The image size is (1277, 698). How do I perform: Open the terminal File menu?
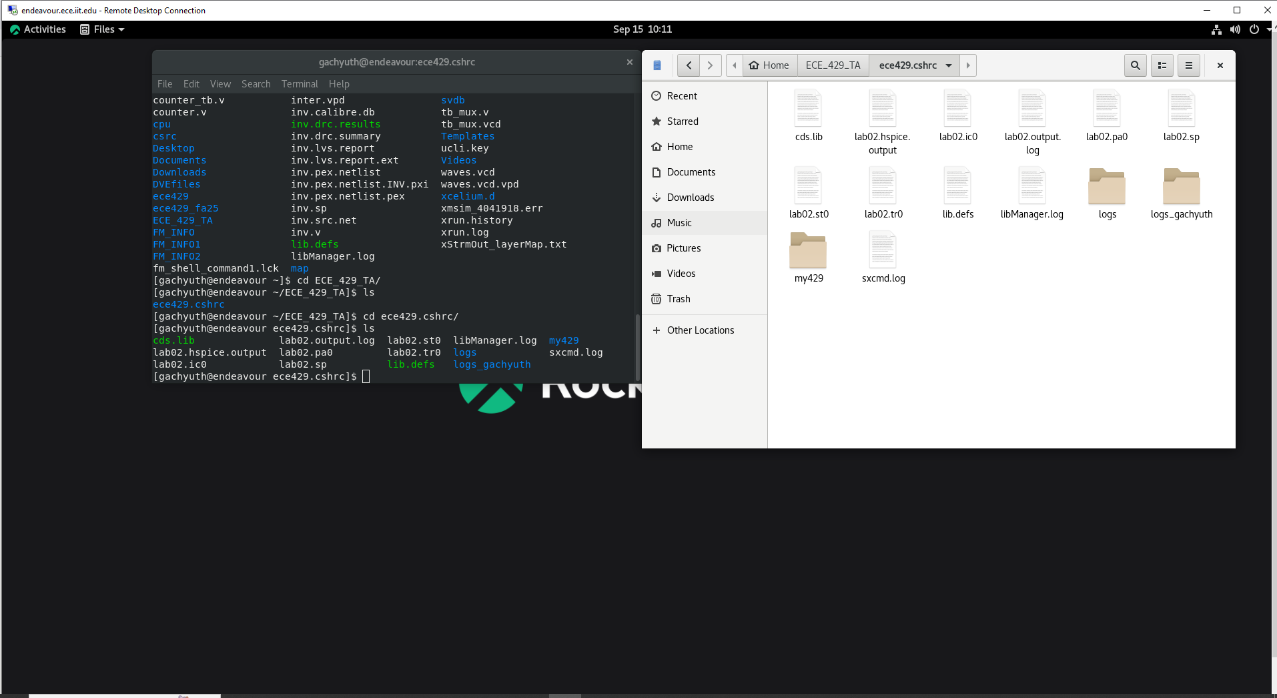165,84
